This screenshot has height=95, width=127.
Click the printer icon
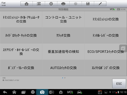coord(63,4)
